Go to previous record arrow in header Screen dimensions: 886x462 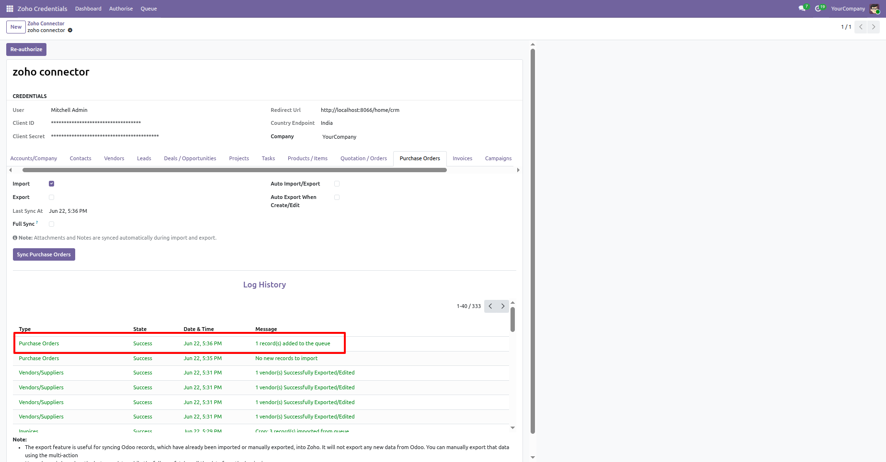point(861,27)
